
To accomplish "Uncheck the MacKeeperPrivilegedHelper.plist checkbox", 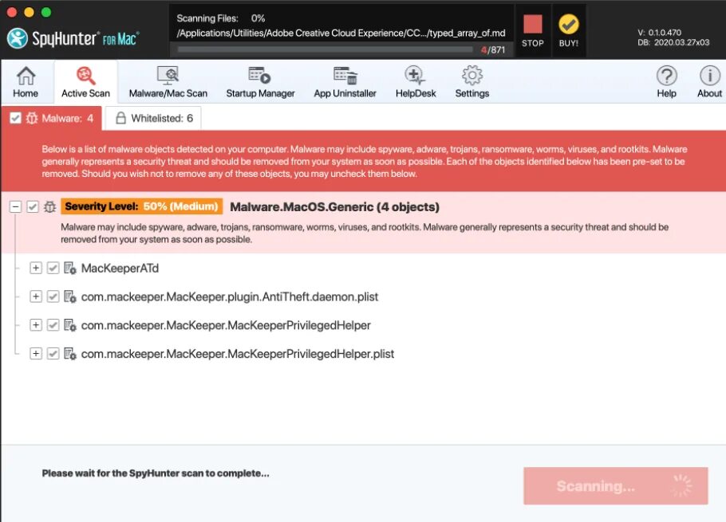I will click(53, 354).
